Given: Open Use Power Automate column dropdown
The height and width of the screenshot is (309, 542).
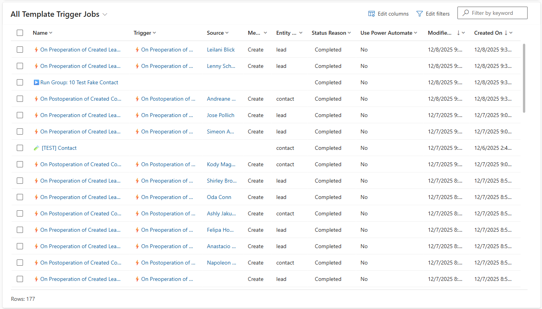Looking at the screenshot, I should point(415,33).
